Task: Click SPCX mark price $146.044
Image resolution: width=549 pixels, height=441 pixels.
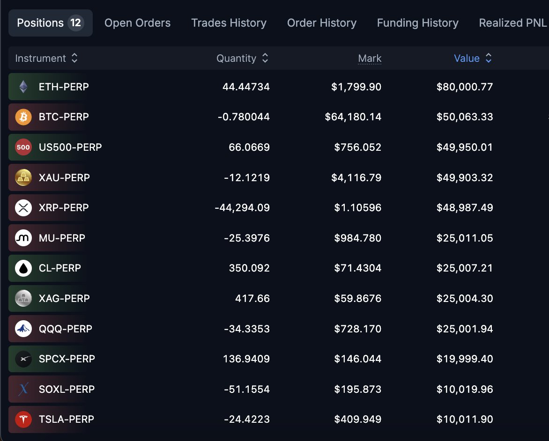Action: (x=358, y=359)
